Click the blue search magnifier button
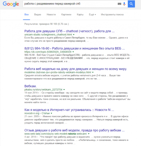This screenshot has height=146, width=141. (x=131, y=4)
